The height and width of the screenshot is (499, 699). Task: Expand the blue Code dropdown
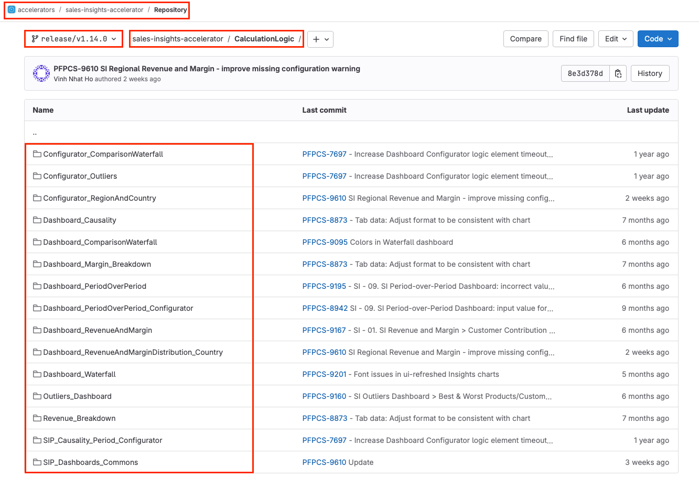point(658,39)
